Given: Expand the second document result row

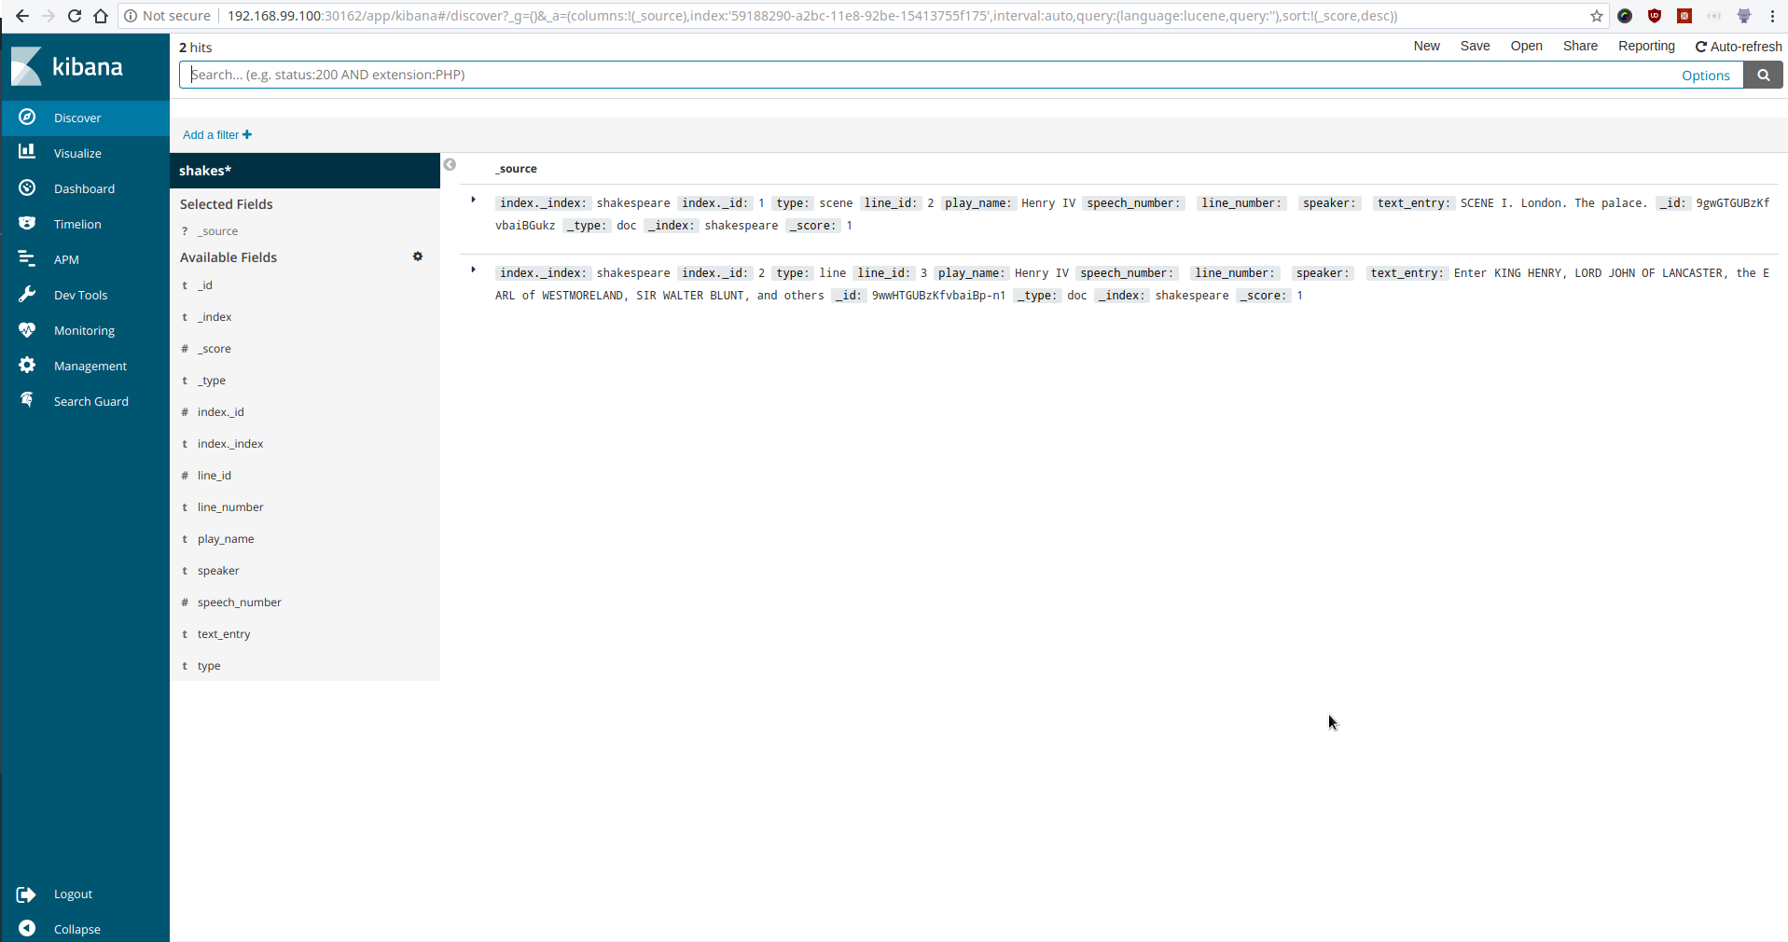Looking at the screenshot, I should pyautogui.click(x=474, y=270).
